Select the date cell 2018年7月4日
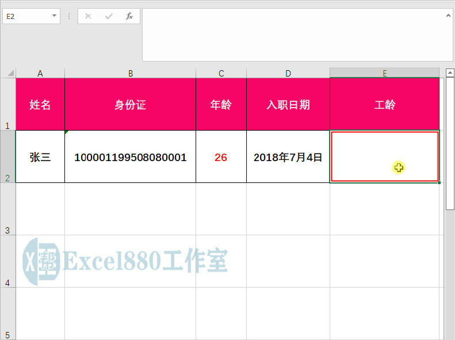The width and height of the screenshot is (455, 340). click(x=288, y=156)
